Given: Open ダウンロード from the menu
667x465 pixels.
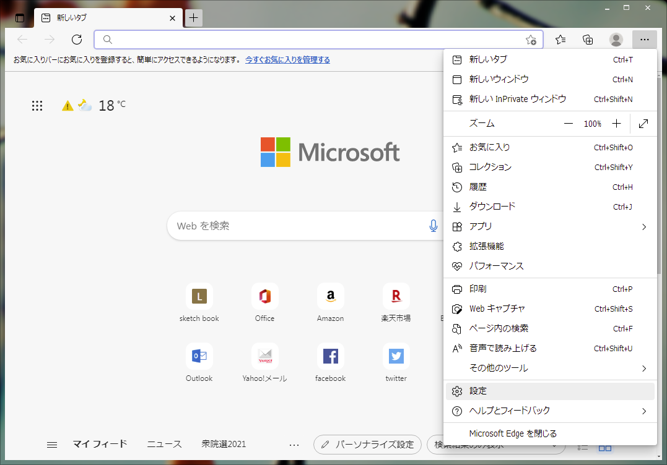Looking at the screenshot, I should click(550, 207).
